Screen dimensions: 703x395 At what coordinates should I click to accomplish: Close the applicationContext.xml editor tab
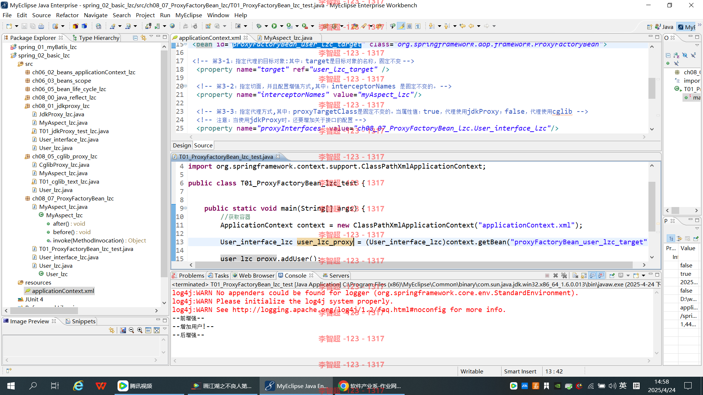tap(246, 38)
